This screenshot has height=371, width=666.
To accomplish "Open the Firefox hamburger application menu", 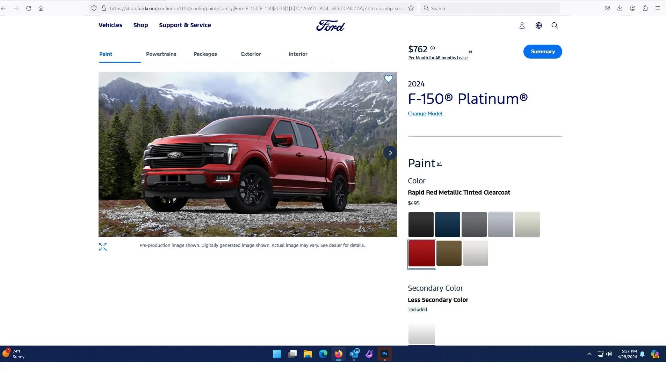I will [x=658, y=8].
